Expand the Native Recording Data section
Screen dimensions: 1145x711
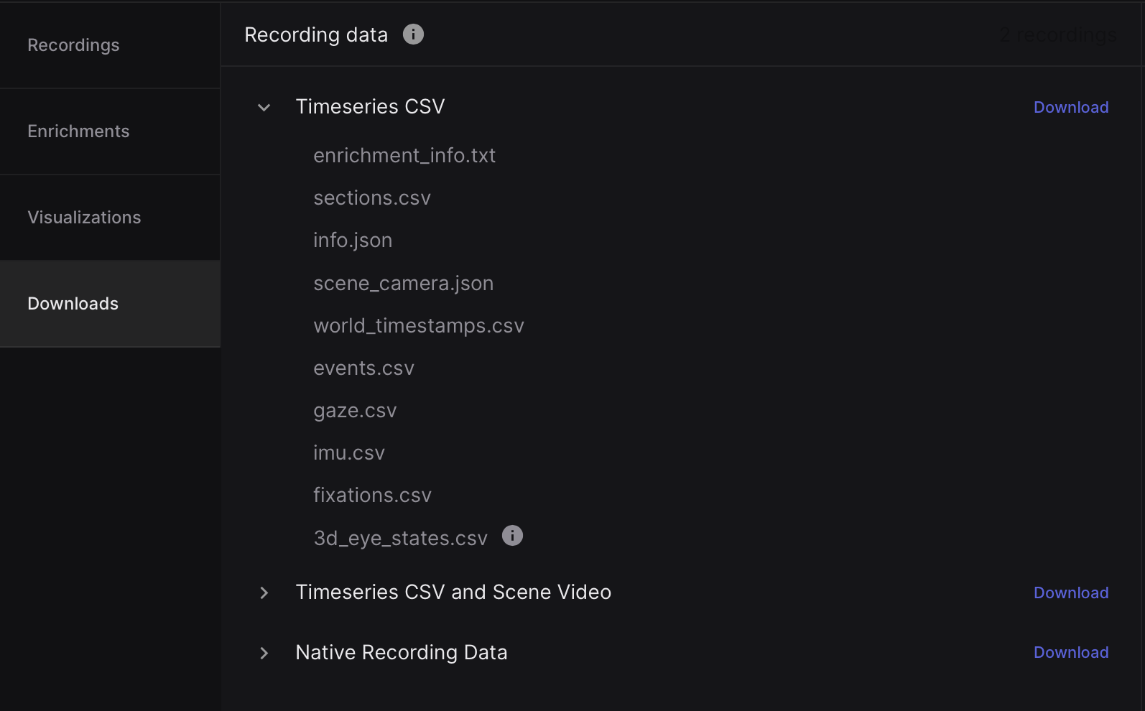coord(264,653)
